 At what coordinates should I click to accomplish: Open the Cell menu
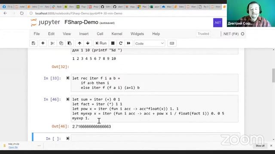(x=100, y=34)
